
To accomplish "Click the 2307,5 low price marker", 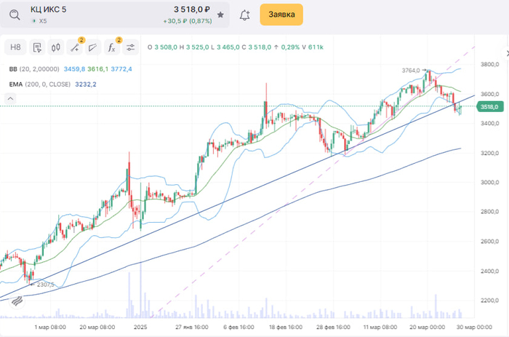I will click(x=46, y=285).
